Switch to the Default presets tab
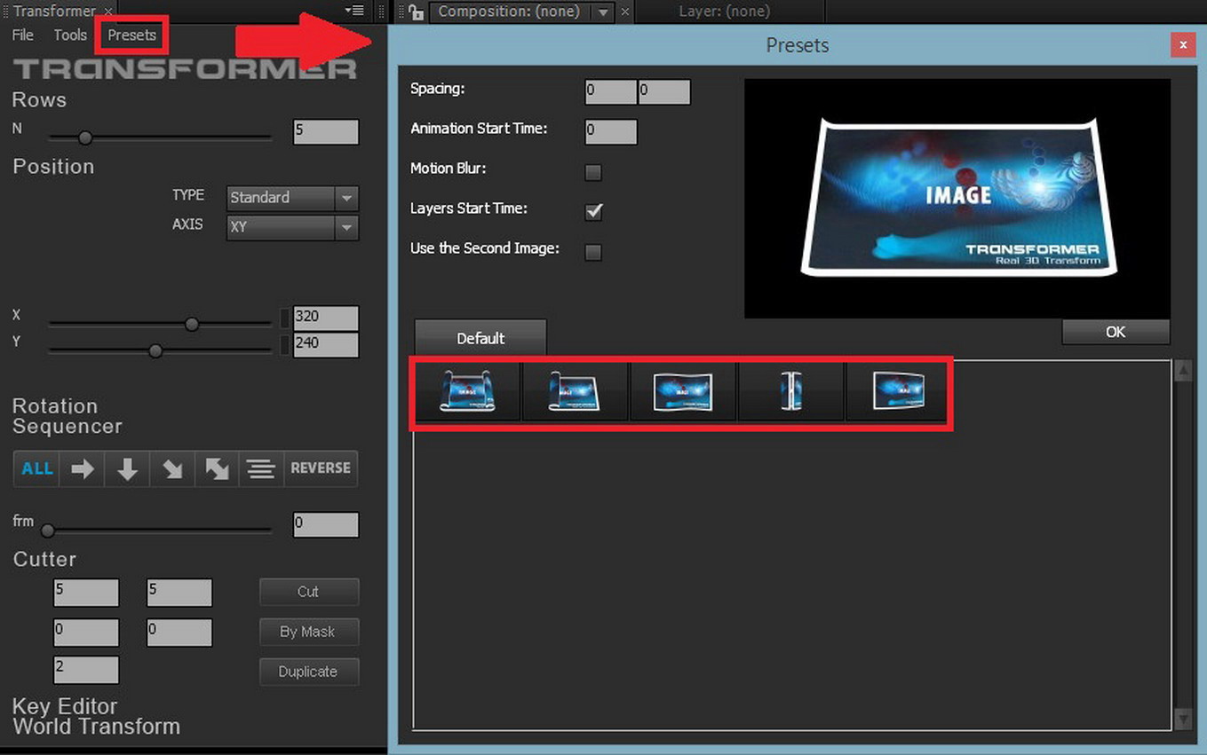Screen dimensions: 1207x755 pos(480,338)
